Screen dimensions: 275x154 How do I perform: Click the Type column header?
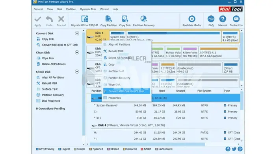pyautogui.click(x=227, y=91)
